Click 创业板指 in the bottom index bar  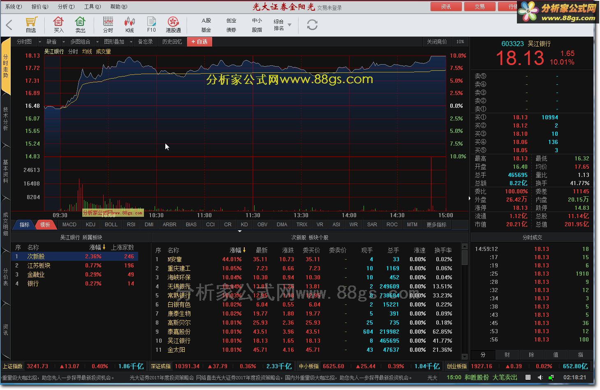point(457,366)
